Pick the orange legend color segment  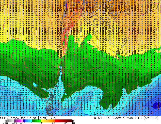point(52,121)
